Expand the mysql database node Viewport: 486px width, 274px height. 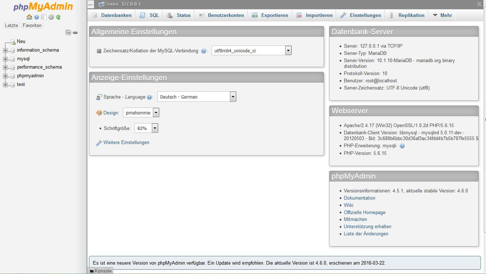coord(5,59)
